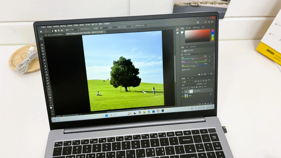Click the Windows Start button
281x158 pixels.
click(106, 115)
